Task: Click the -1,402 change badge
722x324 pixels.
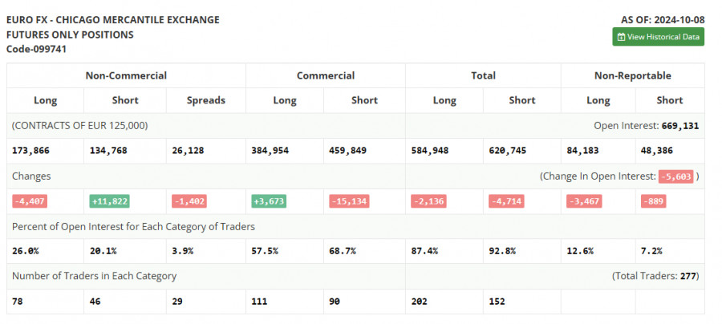Action: [189, 201]
